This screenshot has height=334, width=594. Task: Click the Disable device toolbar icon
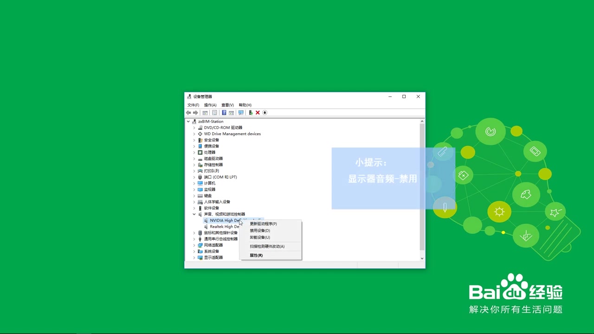tap(265, 113)
